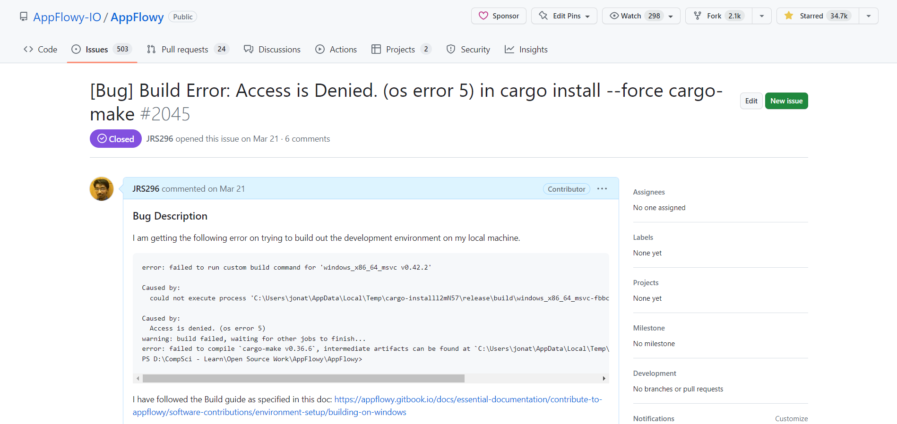Click the Edit issue title button

(751, 101)
